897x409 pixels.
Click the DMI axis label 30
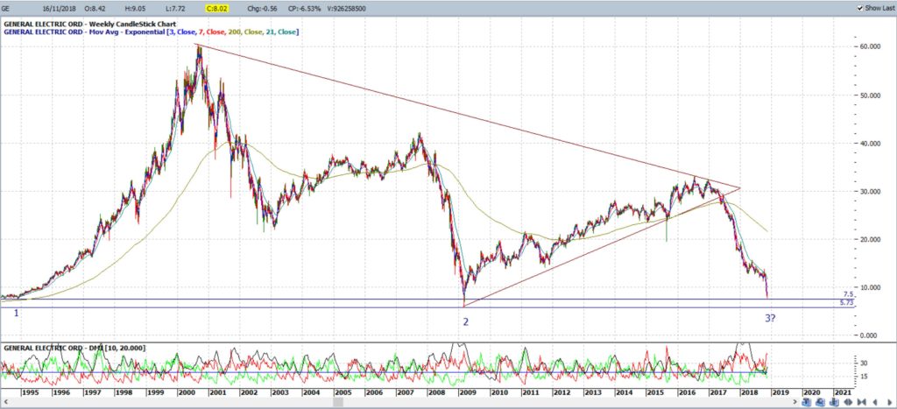(x=865, y=363)
